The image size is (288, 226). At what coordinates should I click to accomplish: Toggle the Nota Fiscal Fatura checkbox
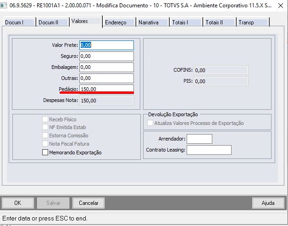(x=45, y=144)
